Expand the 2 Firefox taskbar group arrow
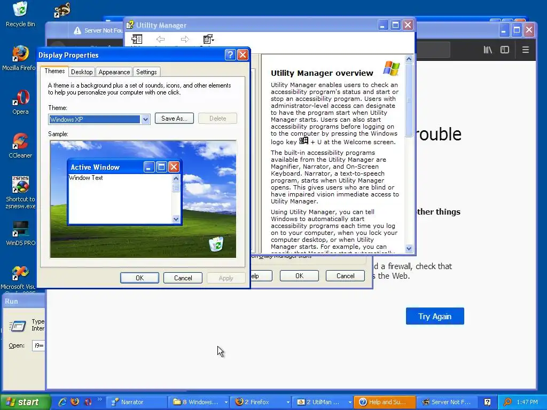547x410 pixels. (288, 403)
